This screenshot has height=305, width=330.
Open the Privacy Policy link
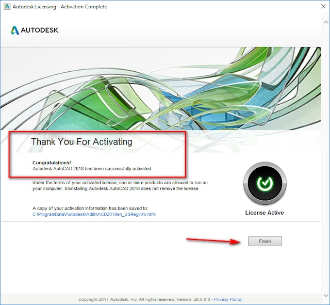click(228, 299)
